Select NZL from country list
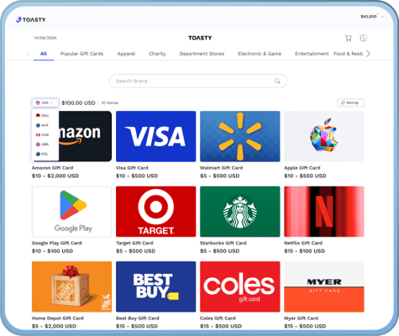Viewport: 399px width, 336px height. tap(42, 154)
